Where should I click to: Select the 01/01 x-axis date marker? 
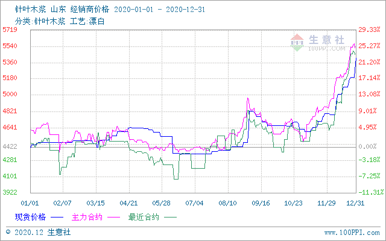[30, 204]
